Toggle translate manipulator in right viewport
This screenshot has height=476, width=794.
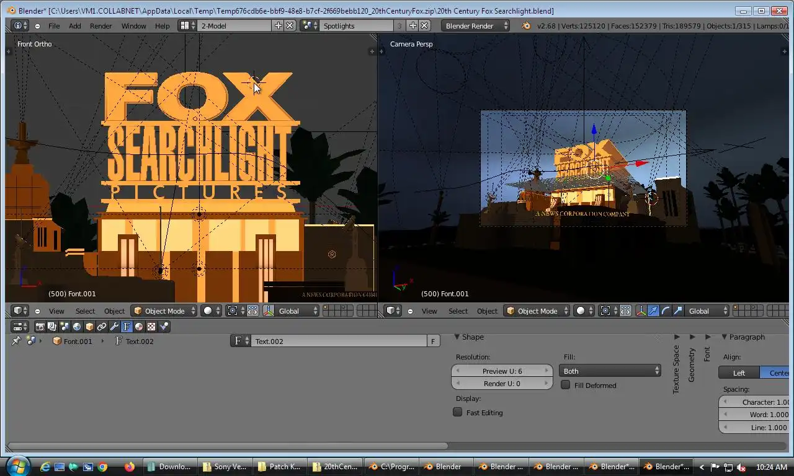(653, 311)
